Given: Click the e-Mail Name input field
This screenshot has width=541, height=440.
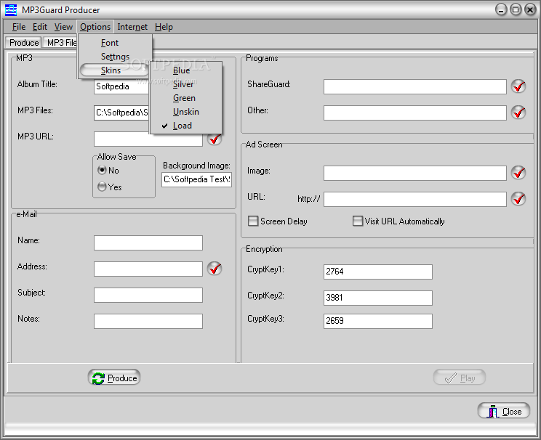Looking at the screenshot, I should [x=148, y=243].
